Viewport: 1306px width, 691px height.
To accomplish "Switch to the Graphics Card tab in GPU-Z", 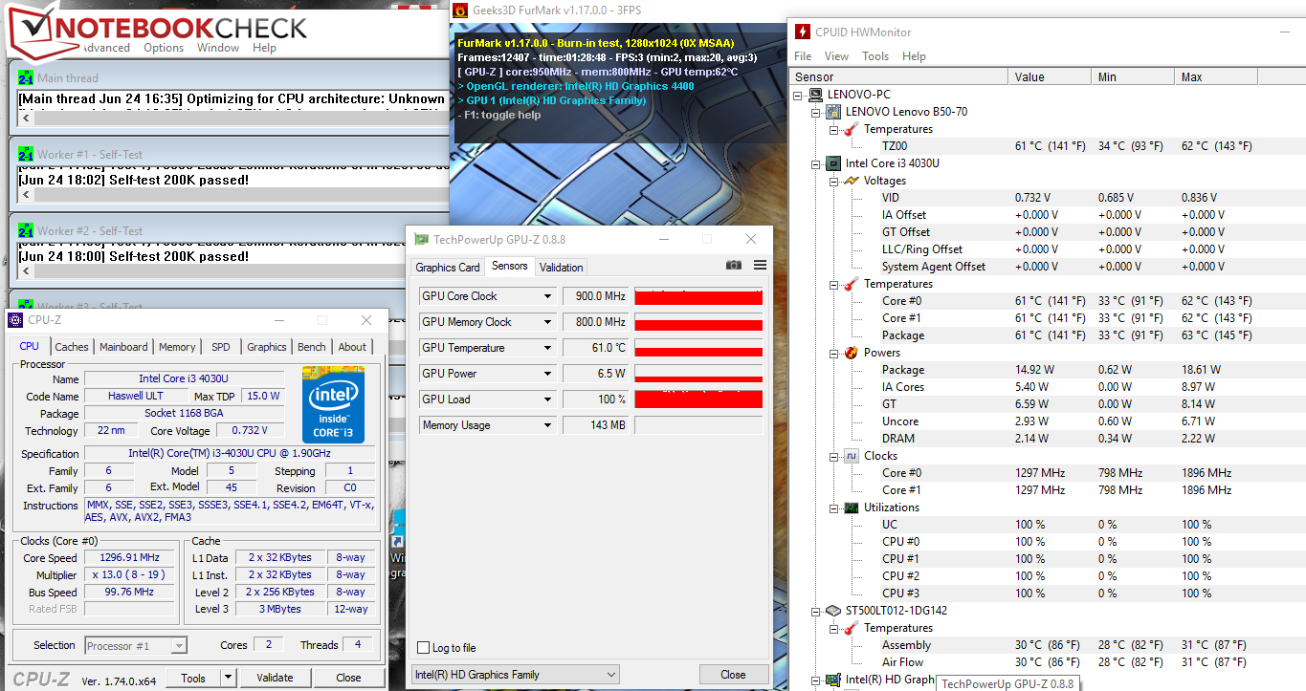I will 447,268.
